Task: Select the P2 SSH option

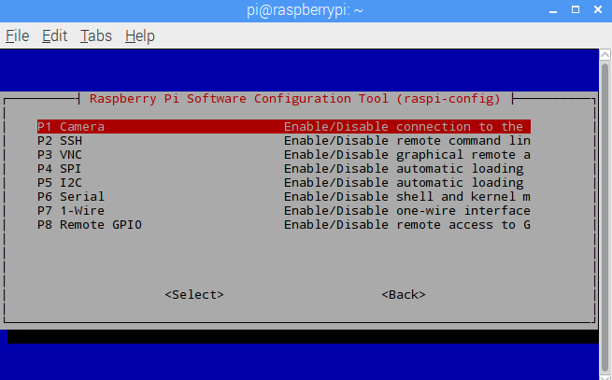Action: point(284,140)
